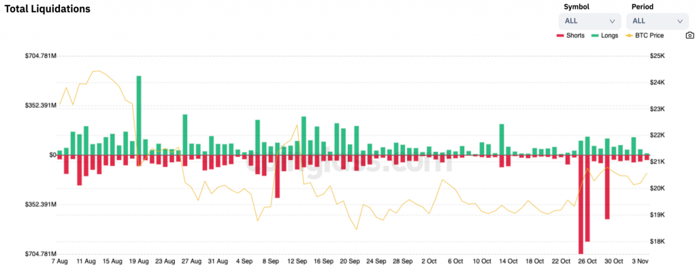This screenshot has width=697, height=271.
Task: Click the tallest red shorts bar near 26 Oct
Action: point(581,204)
